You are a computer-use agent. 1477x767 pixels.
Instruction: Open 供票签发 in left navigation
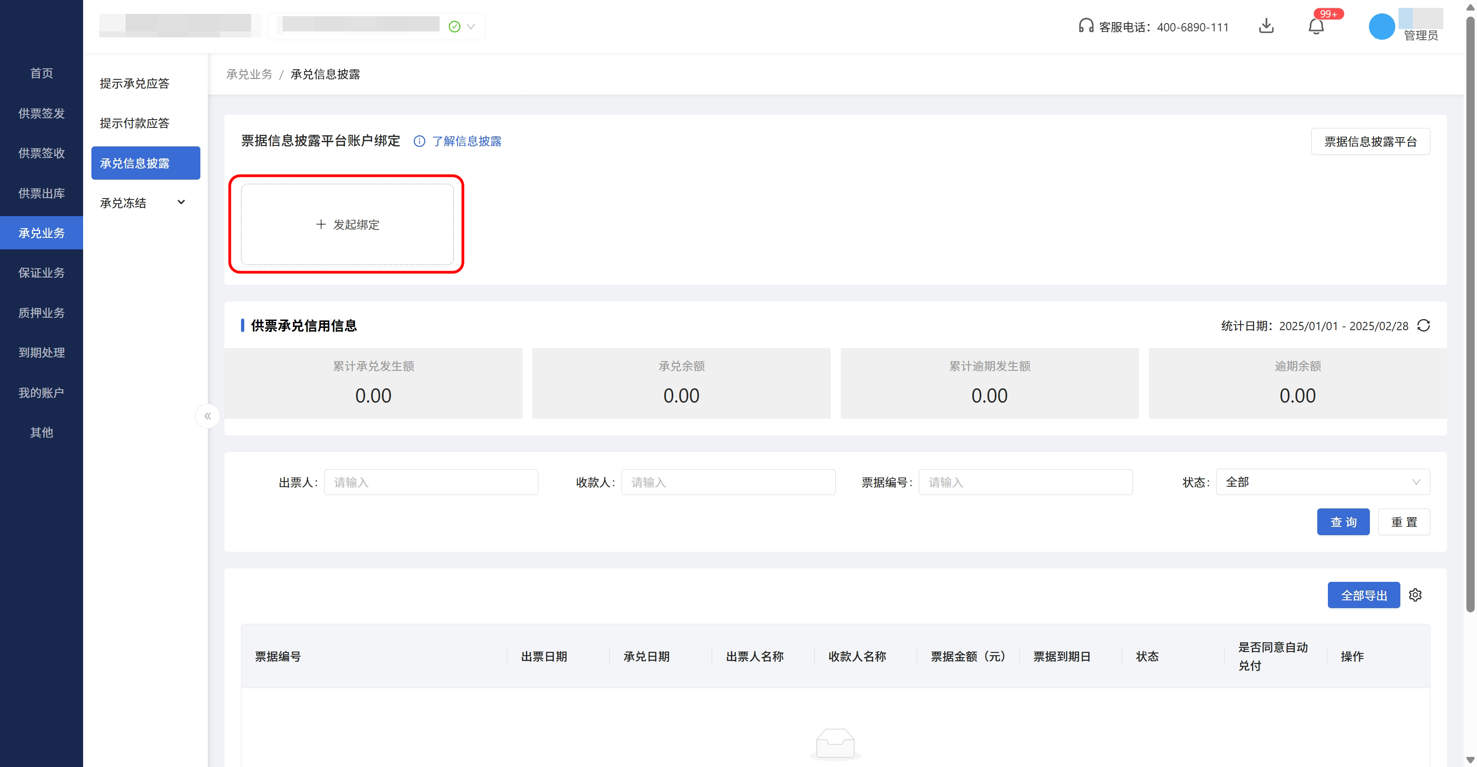click(x=41, y=114)
